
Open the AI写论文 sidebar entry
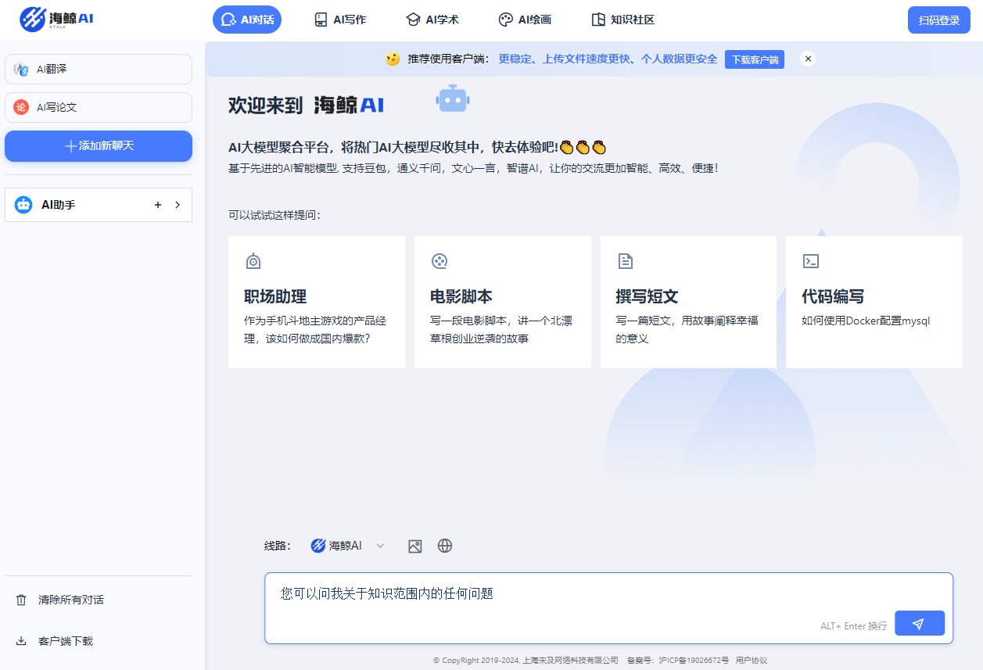(x=99, y=107)
